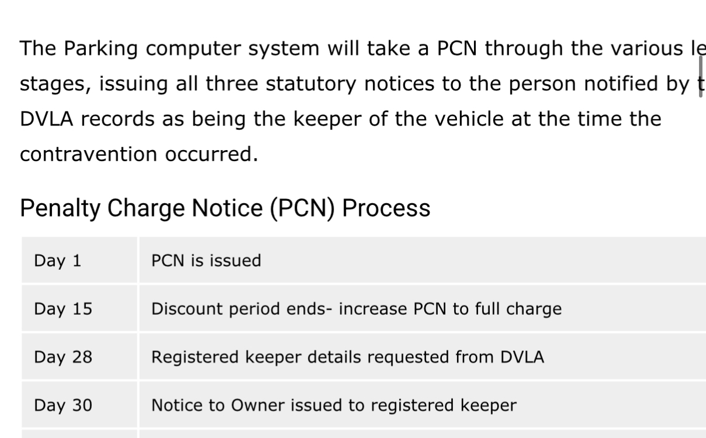Click the word "Parking" in the paragraph
The height and width of the screenshot is (438, 706).
coord(101,48)
